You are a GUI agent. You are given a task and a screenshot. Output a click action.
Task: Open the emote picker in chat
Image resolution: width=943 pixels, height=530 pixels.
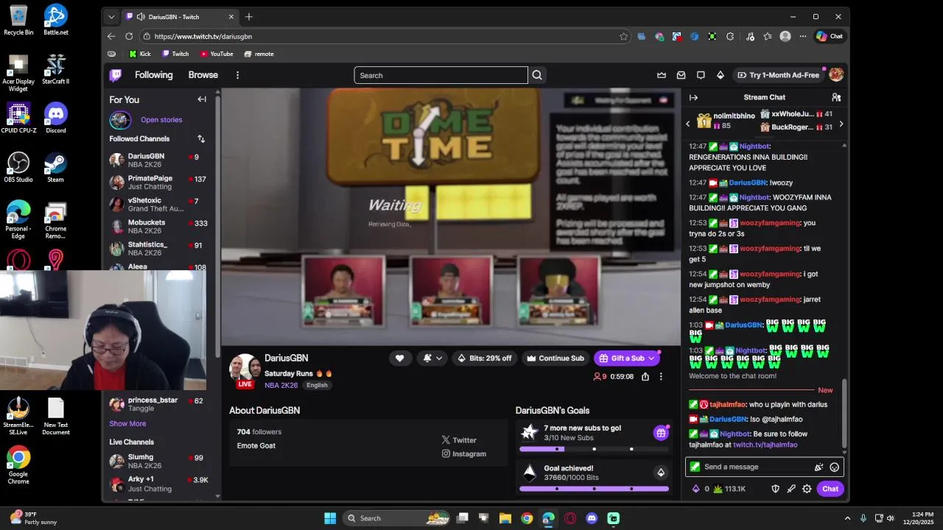(x=835, y=467)
